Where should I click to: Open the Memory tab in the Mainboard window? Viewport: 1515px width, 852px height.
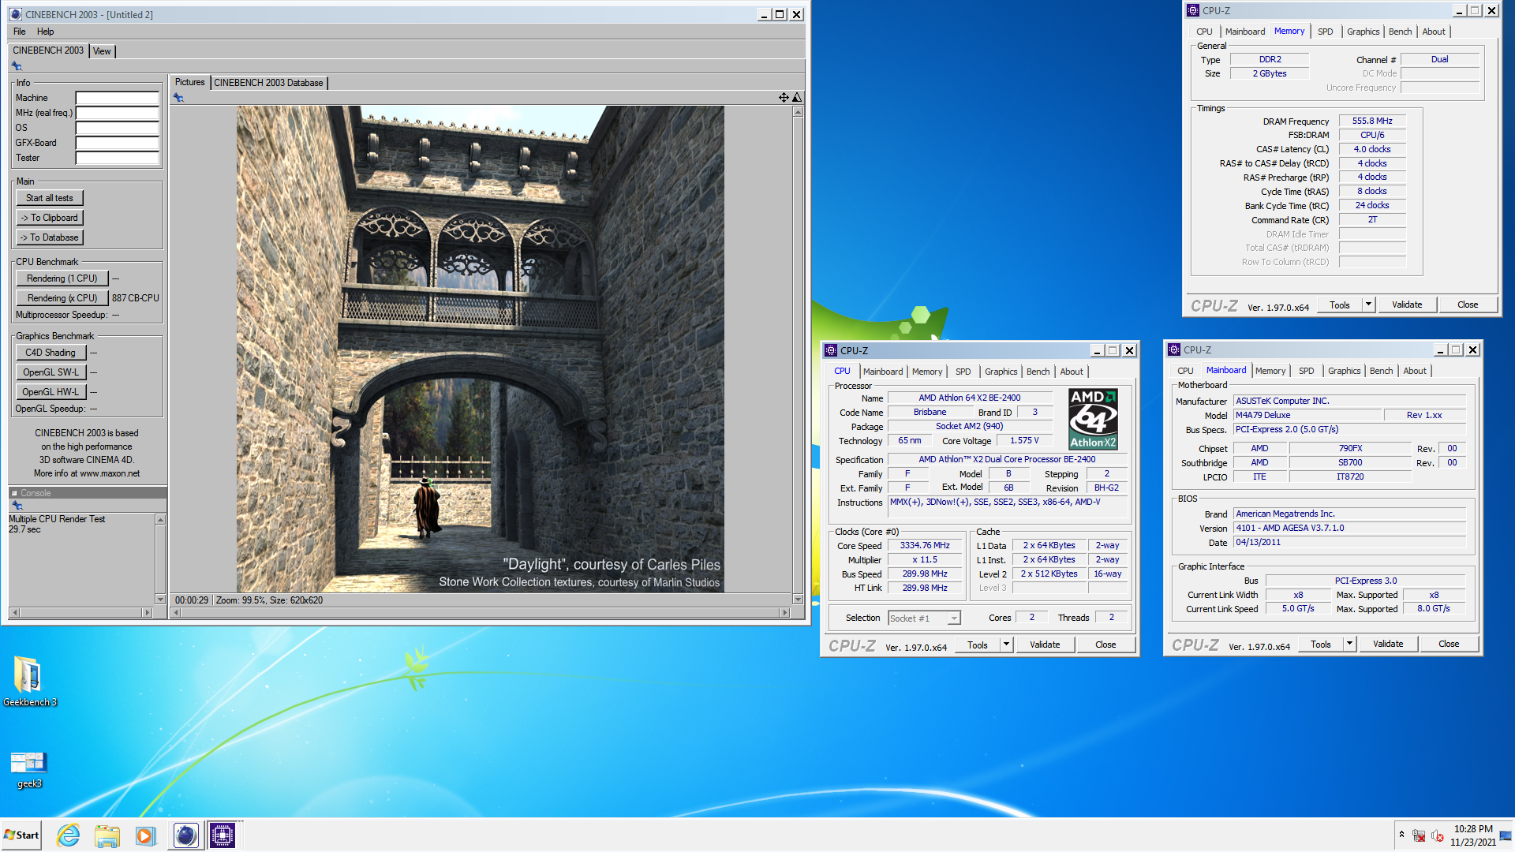(x=1270, y=371)
